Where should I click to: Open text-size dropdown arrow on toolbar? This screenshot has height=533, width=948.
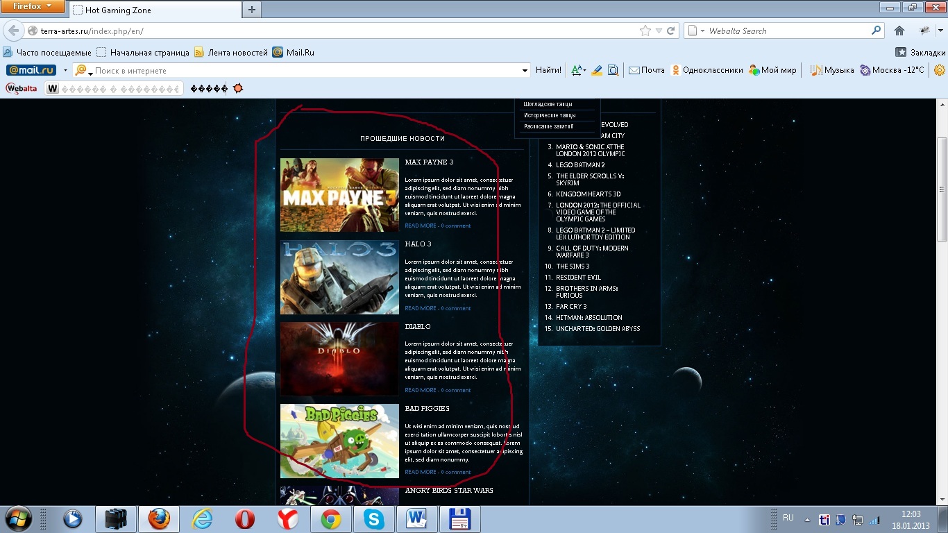[585, 70]
